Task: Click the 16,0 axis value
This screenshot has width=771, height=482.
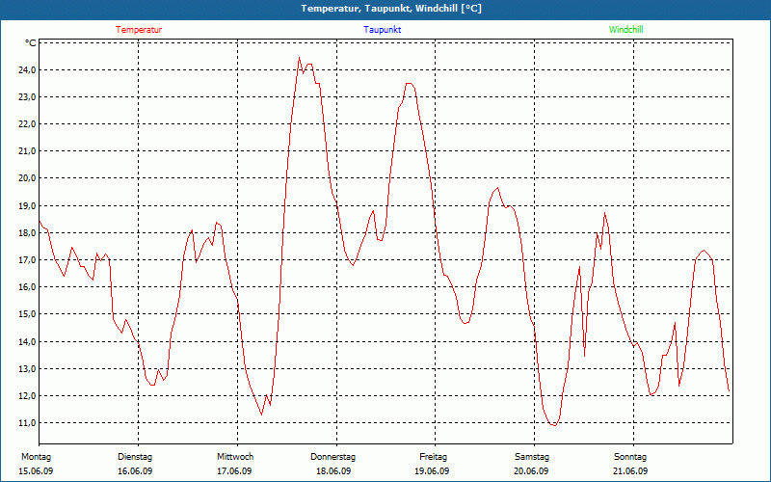Action: pyautogui.click(x=26, y=287)
